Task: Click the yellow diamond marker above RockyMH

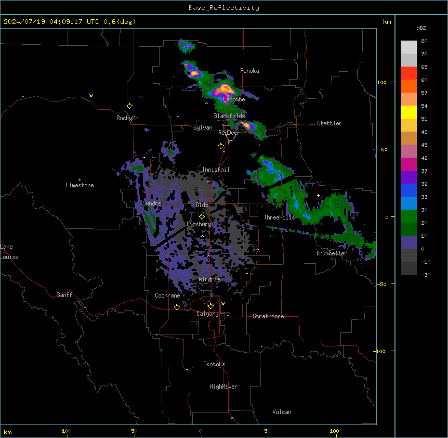Action: pos(129,106)
